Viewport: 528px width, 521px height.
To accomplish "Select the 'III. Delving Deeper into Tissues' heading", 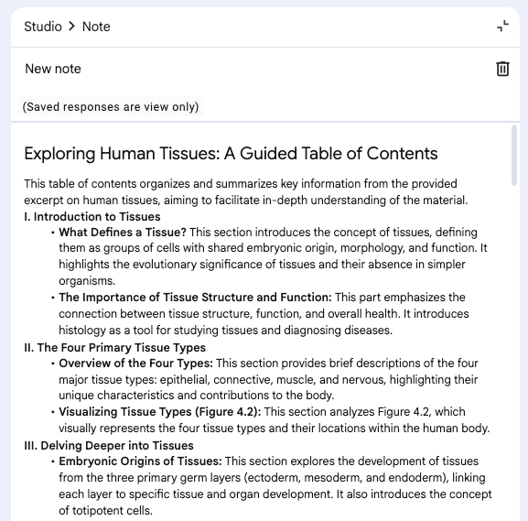I will (x=109, y=446).
